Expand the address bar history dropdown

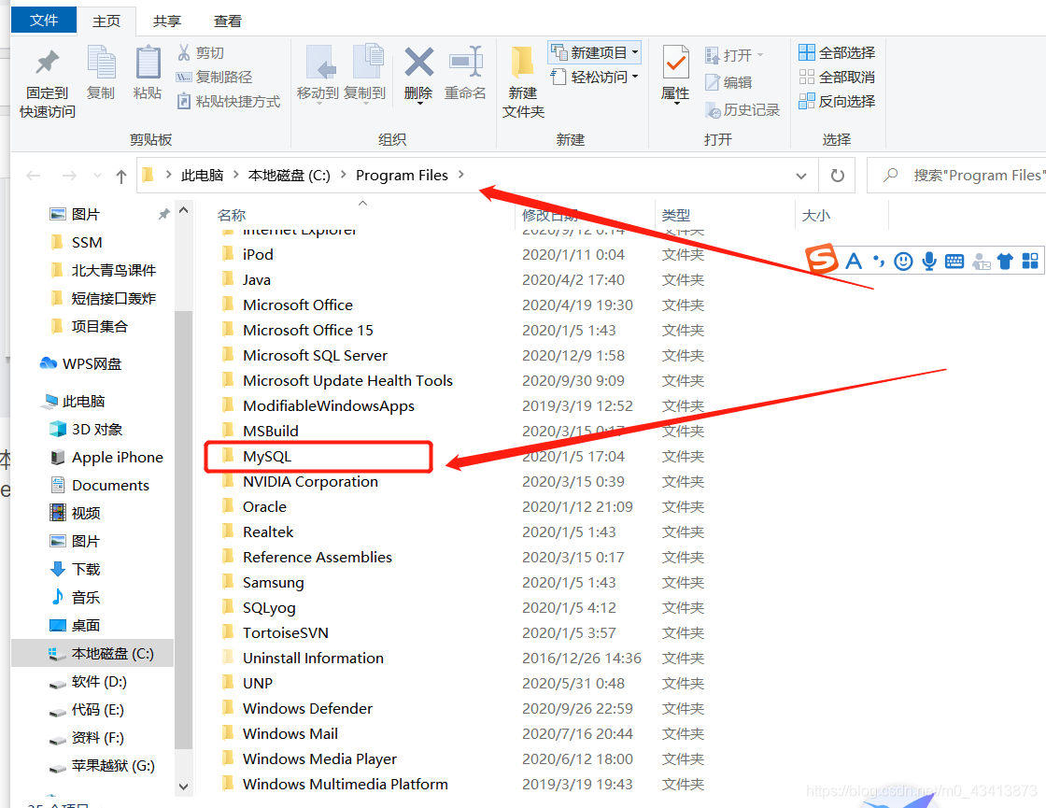801,177
